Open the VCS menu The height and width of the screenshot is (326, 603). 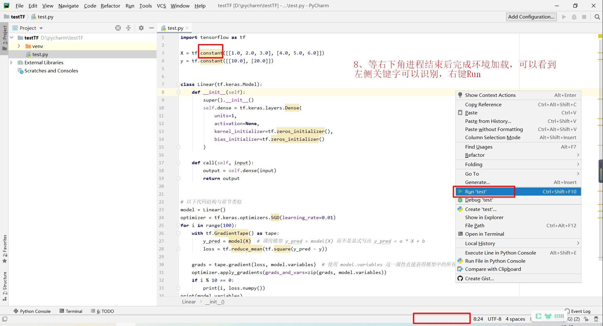point(161,6)
